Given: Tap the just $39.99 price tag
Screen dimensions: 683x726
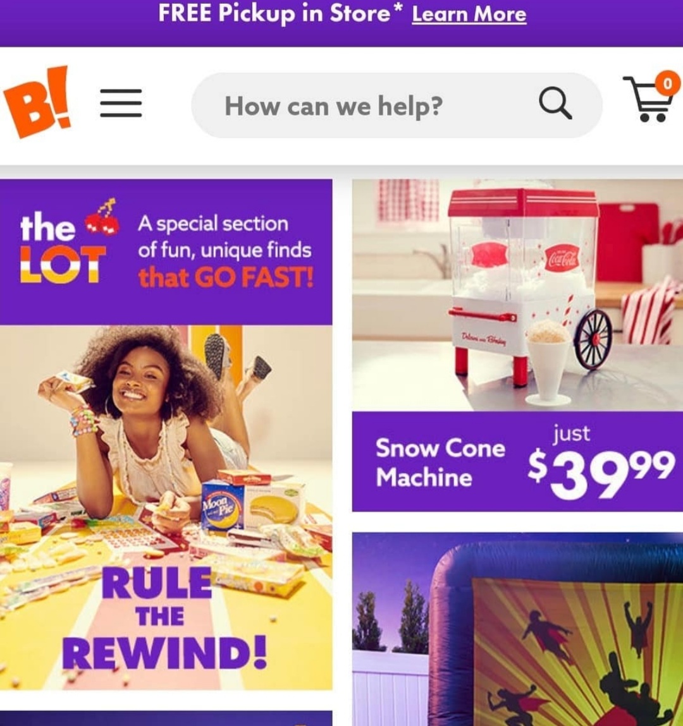Looking at the screenshot, I should [601, 464].
